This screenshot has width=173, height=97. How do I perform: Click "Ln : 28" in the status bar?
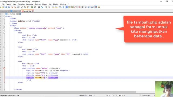[108, 95]
